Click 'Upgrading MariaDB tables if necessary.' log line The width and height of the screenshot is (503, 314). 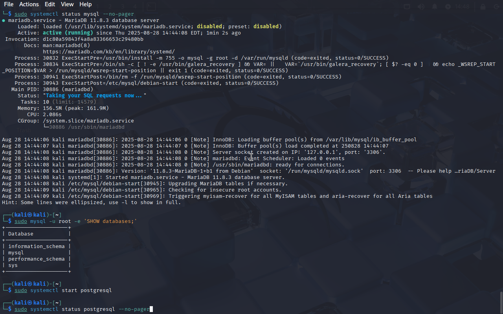(145, 184)
